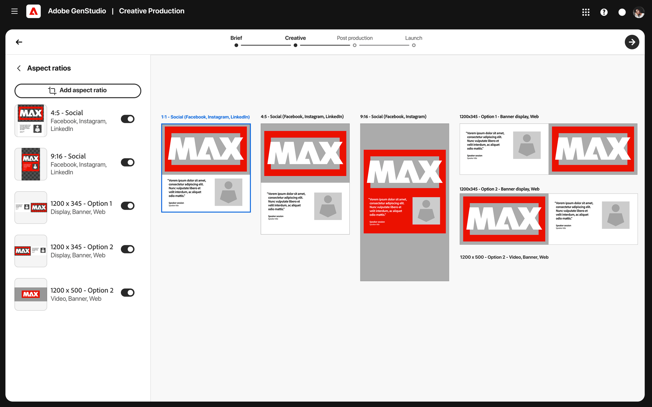Select 1200 x 500 - Option 2 sidebar thumbnail

[31, 294]
